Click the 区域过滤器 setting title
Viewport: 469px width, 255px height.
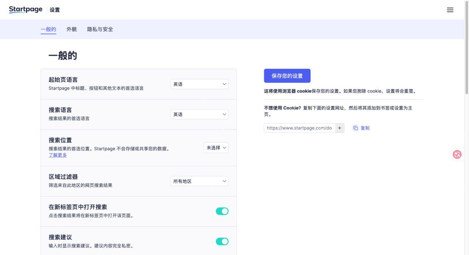(x=63, y=177)
